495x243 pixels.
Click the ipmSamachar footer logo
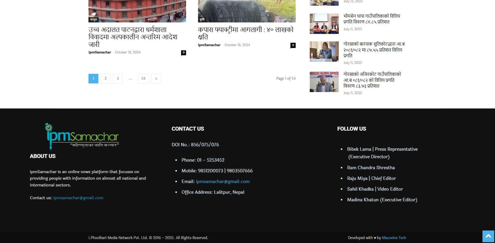[x=82, y=136]
